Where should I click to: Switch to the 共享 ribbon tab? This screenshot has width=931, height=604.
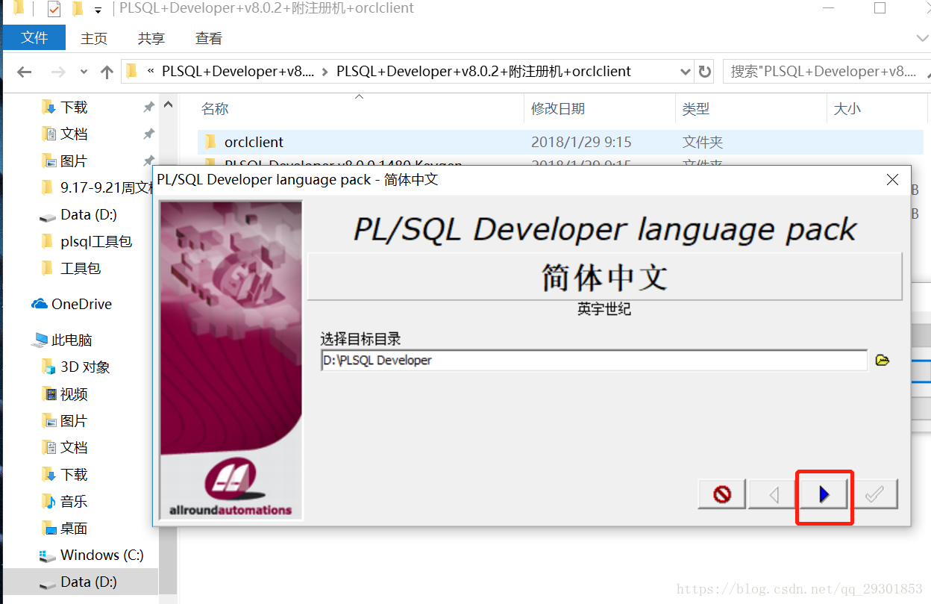pyautogui.click(x=151, y=38)
